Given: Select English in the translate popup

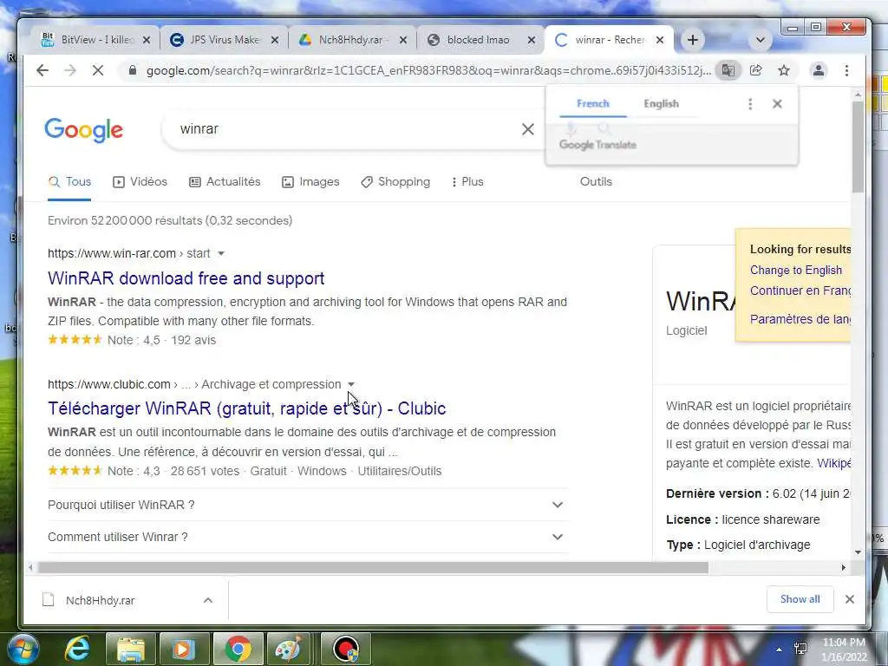Looking at the screenshot, I should point(661,104).
